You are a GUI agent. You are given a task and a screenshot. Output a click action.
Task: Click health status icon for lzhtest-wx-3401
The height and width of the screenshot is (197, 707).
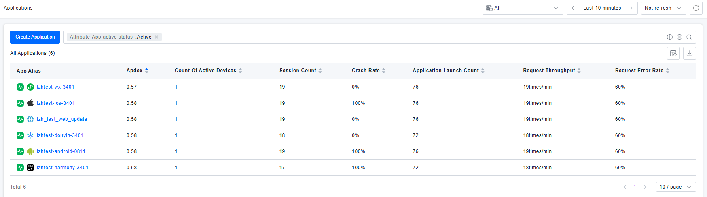pos(20,87)
